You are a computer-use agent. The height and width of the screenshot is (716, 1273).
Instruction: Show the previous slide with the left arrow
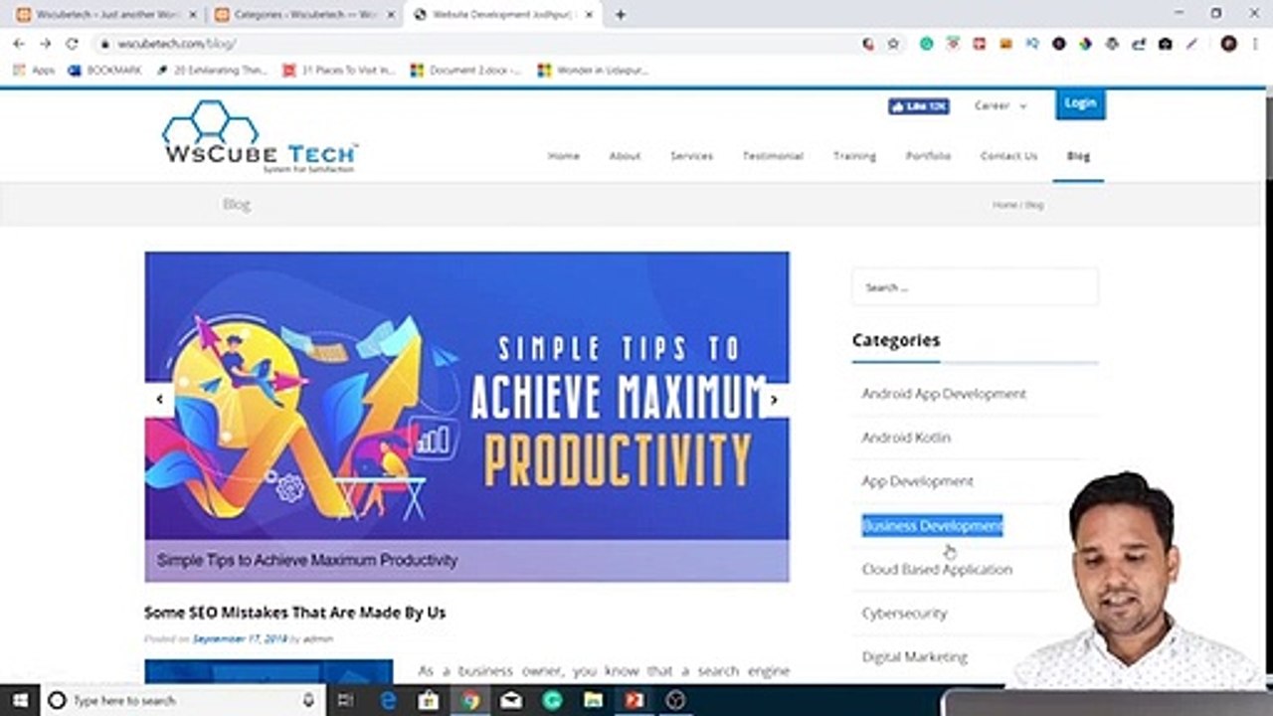(159, 400)
